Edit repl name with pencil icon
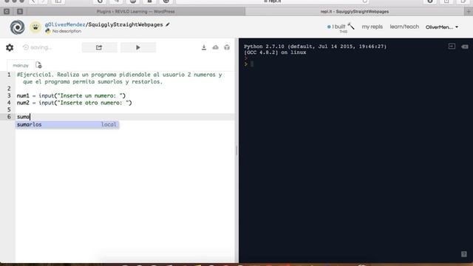 [168, 24]
